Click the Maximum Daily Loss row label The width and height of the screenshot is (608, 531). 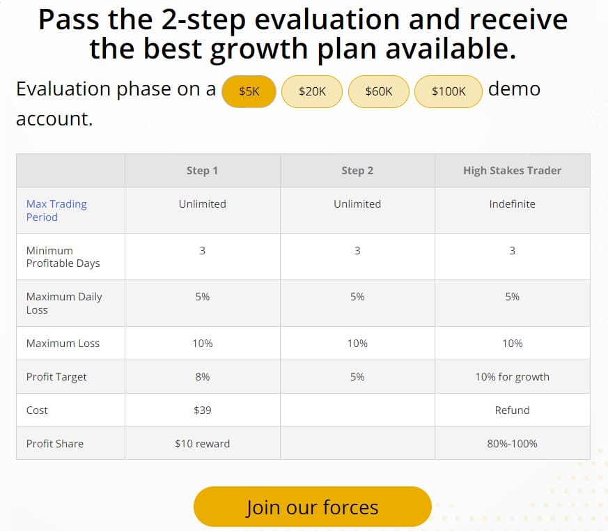[x=64, y=302]
